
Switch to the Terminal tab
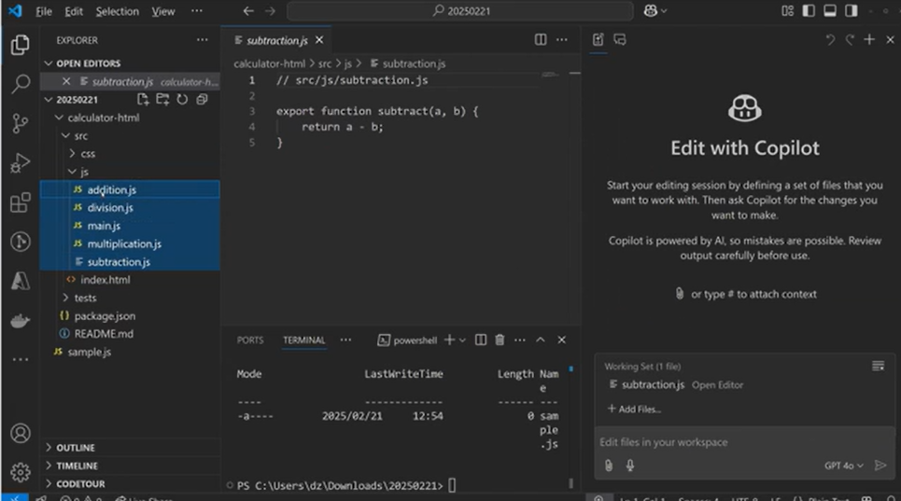tap(304, 341)
